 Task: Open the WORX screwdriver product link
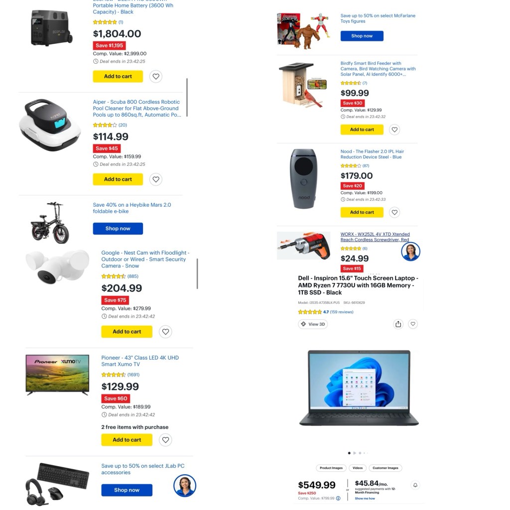click(375, 237)
